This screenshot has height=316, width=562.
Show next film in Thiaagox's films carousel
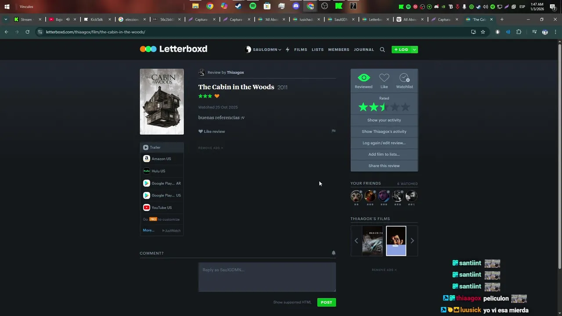[x=412, y=241]
